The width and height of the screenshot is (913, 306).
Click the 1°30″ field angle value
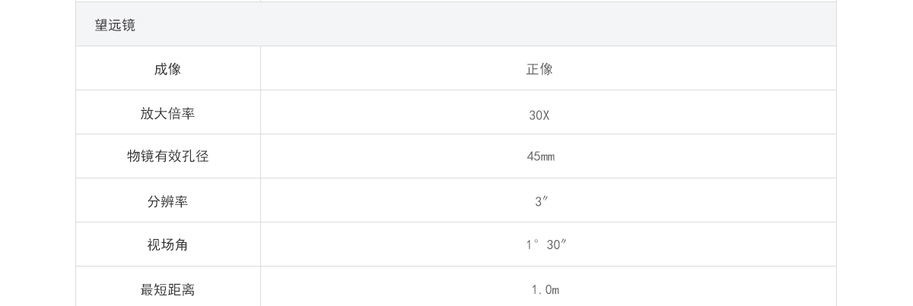[546, 244]
